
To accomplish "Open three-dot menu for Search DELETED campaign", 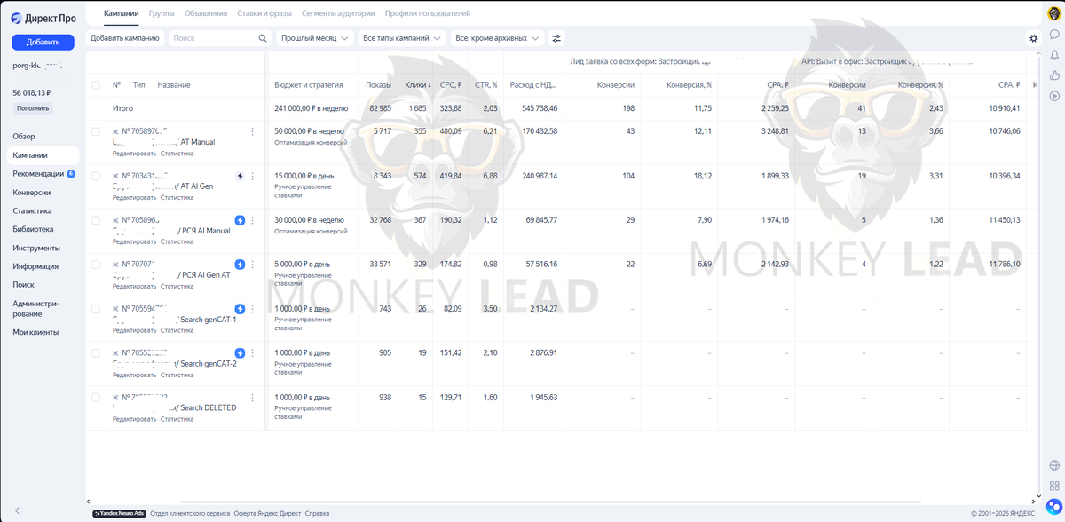I will [x=253, y=398].
